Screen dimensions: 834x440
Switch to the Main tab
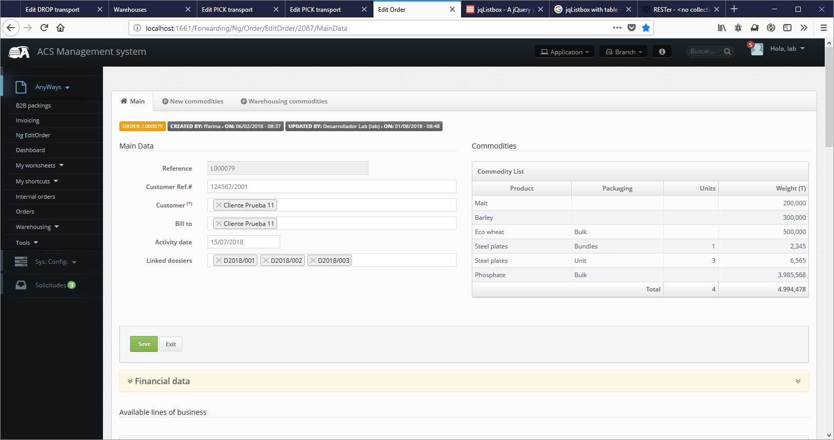(133, 101)
